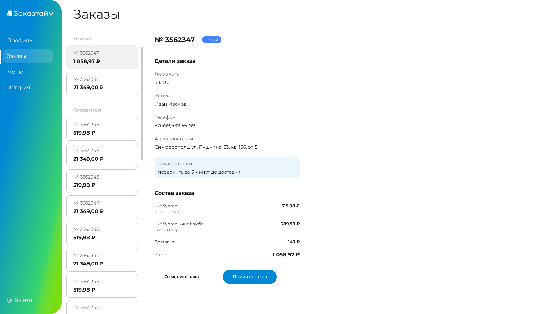558x314 pixels.
Task: Click the Состав заказа heading
Action: pos(174,193)
